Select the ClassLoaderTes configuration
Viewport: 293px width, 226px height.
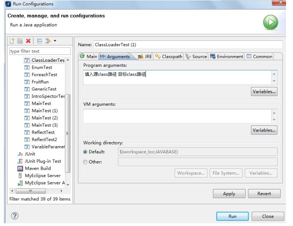point(45,60)
